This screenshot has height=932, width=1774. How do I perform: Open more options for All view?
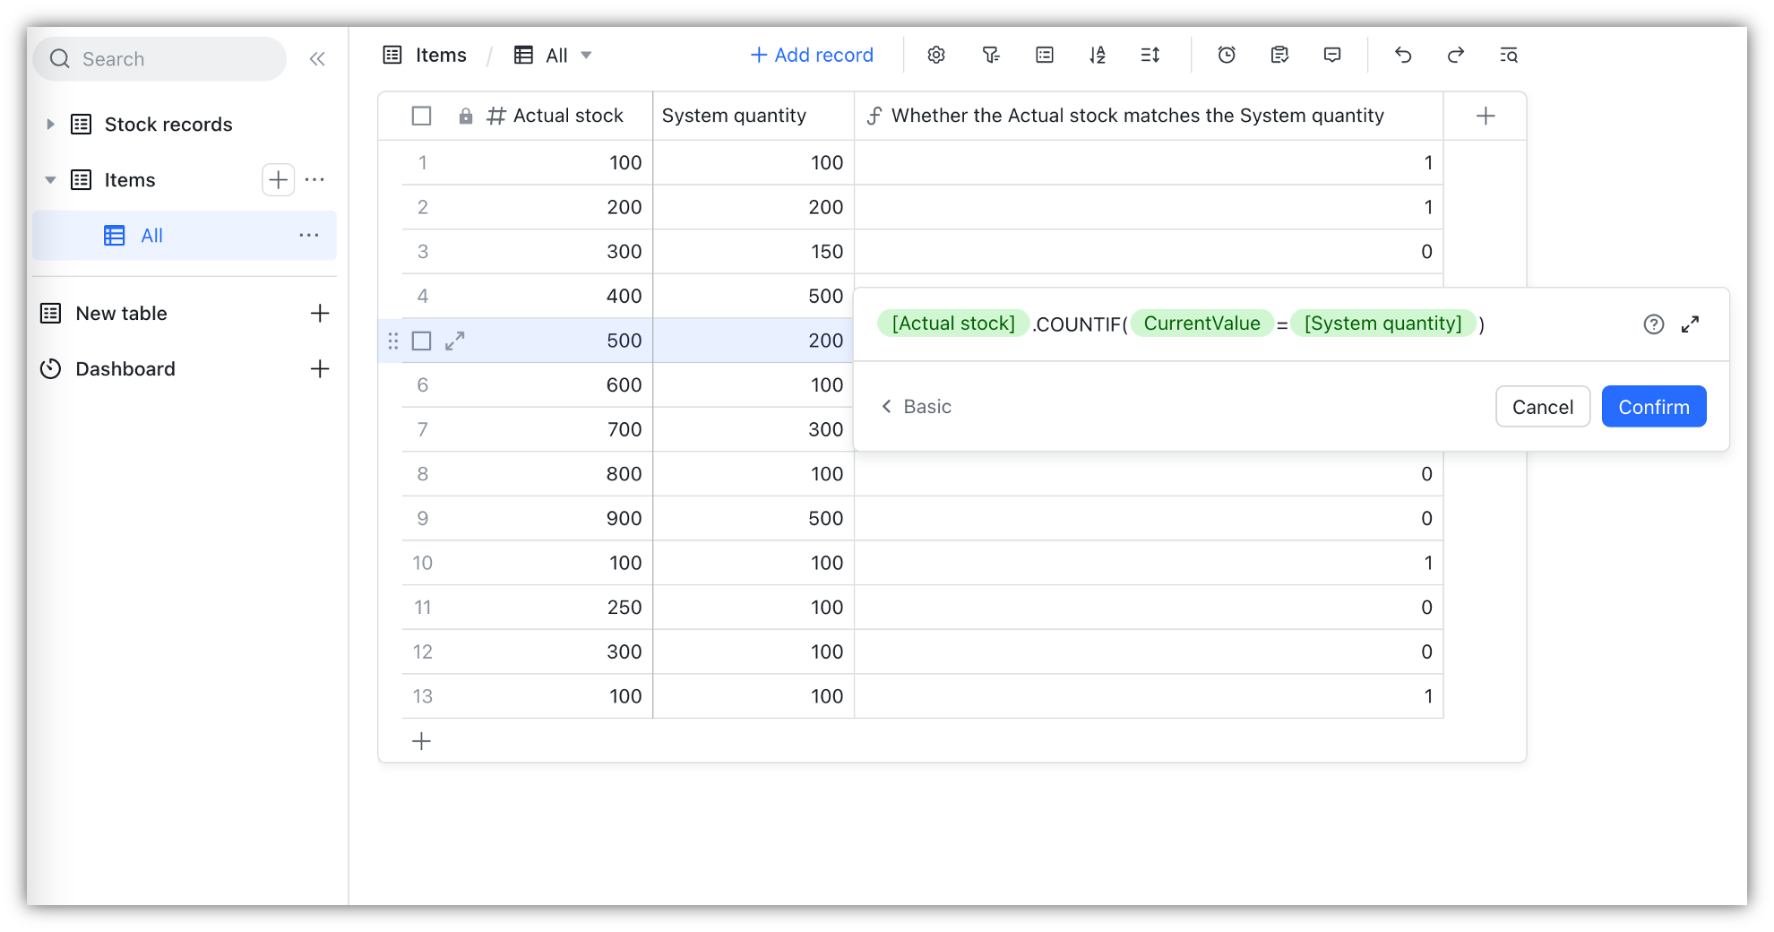click(x=309, y=236)
